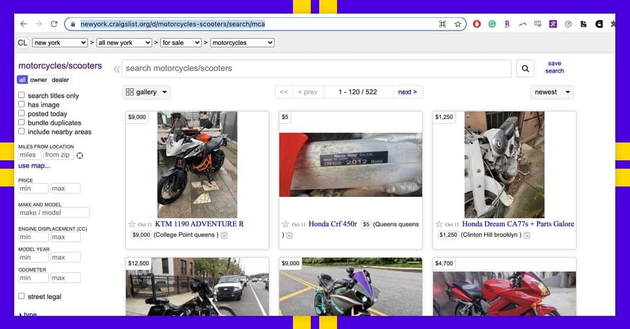This screenshot has height=329, width=630.
Task: Click the model year max field
Action: tap(65, 258)
